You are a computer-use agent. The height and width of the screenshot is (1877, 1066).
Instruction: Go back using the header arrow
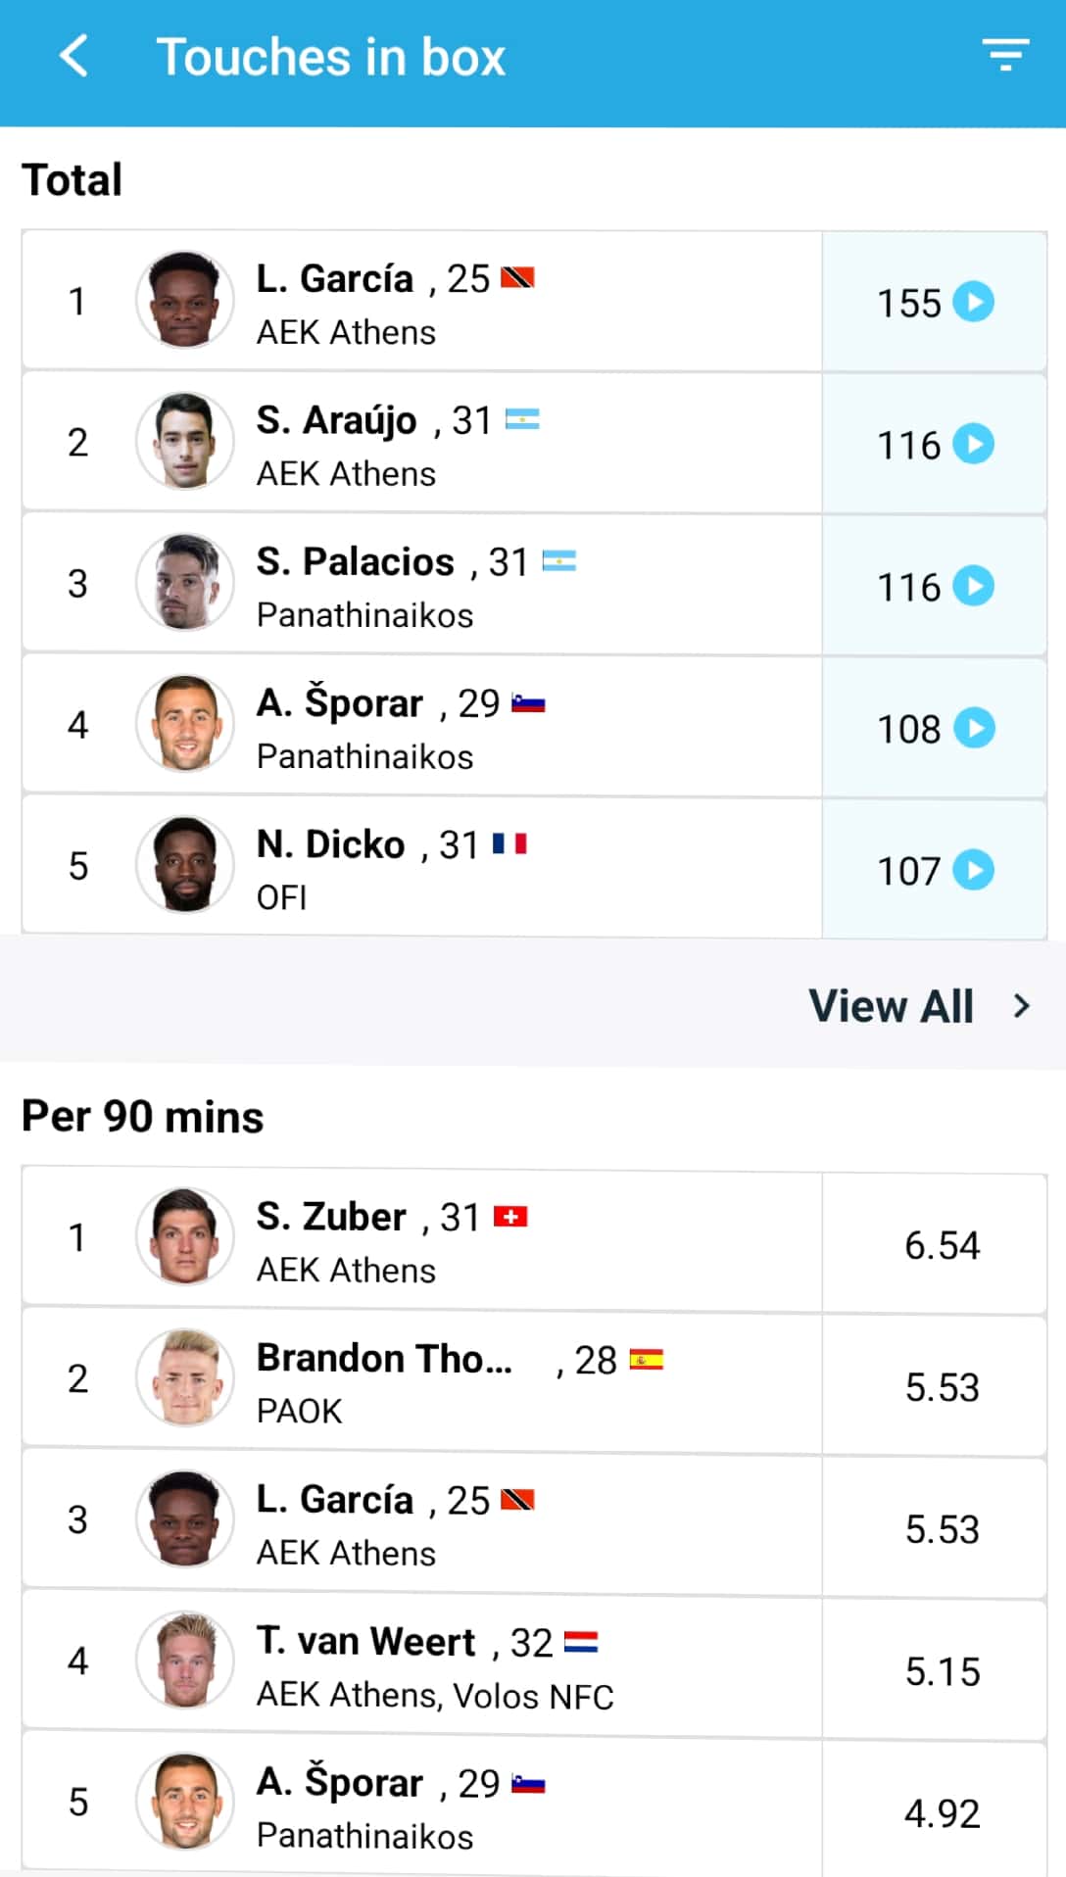(x=74, y=56)
